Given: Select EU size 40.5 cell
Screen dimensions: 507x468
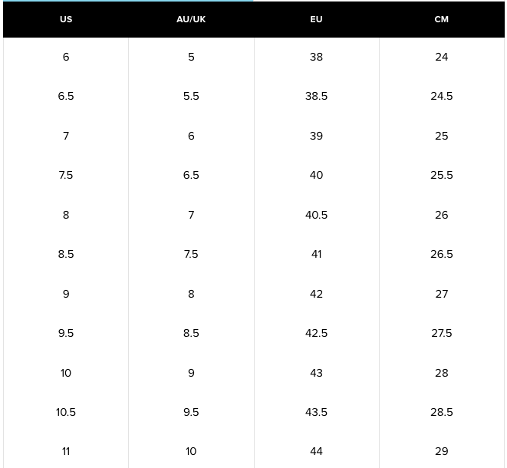Looking at the screenshot, I should tap(316, 215).
